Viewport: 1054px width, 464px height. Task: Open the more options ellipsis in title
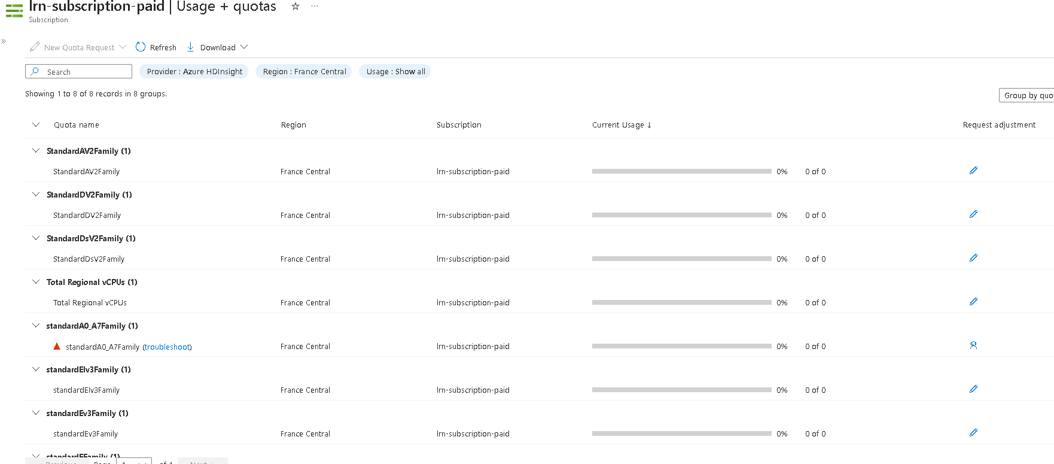315,6
